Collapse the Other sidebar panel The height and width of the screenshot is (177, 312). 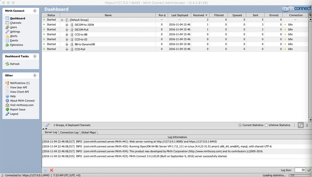pos(35,75)
